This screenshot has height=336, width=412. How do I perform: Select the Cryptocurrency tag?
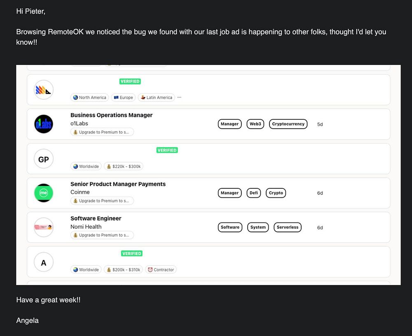288,124
